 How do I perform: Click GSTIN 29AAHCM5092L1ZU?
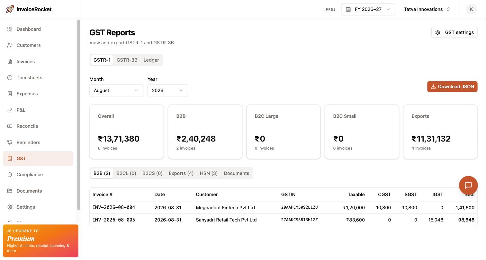[x=300, y=207]
